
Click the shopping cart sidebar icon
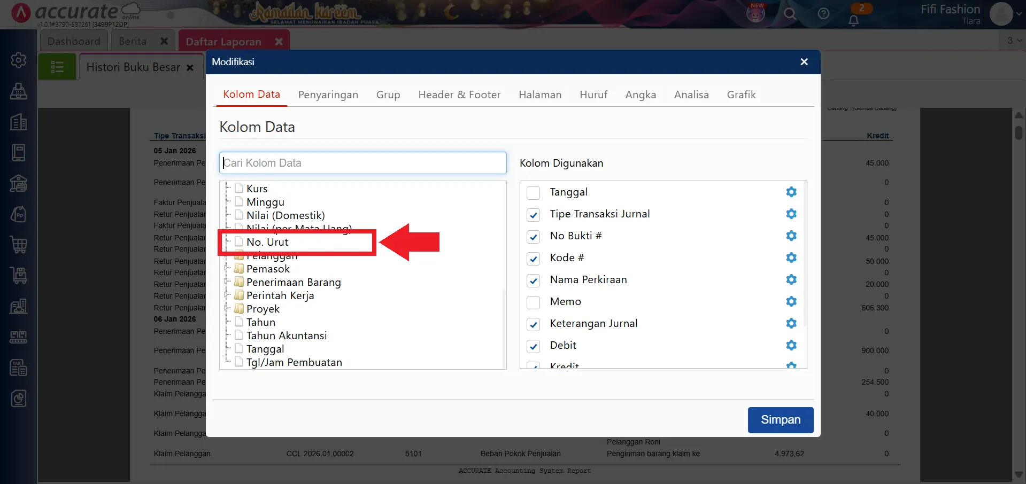[x=19, y=245]
